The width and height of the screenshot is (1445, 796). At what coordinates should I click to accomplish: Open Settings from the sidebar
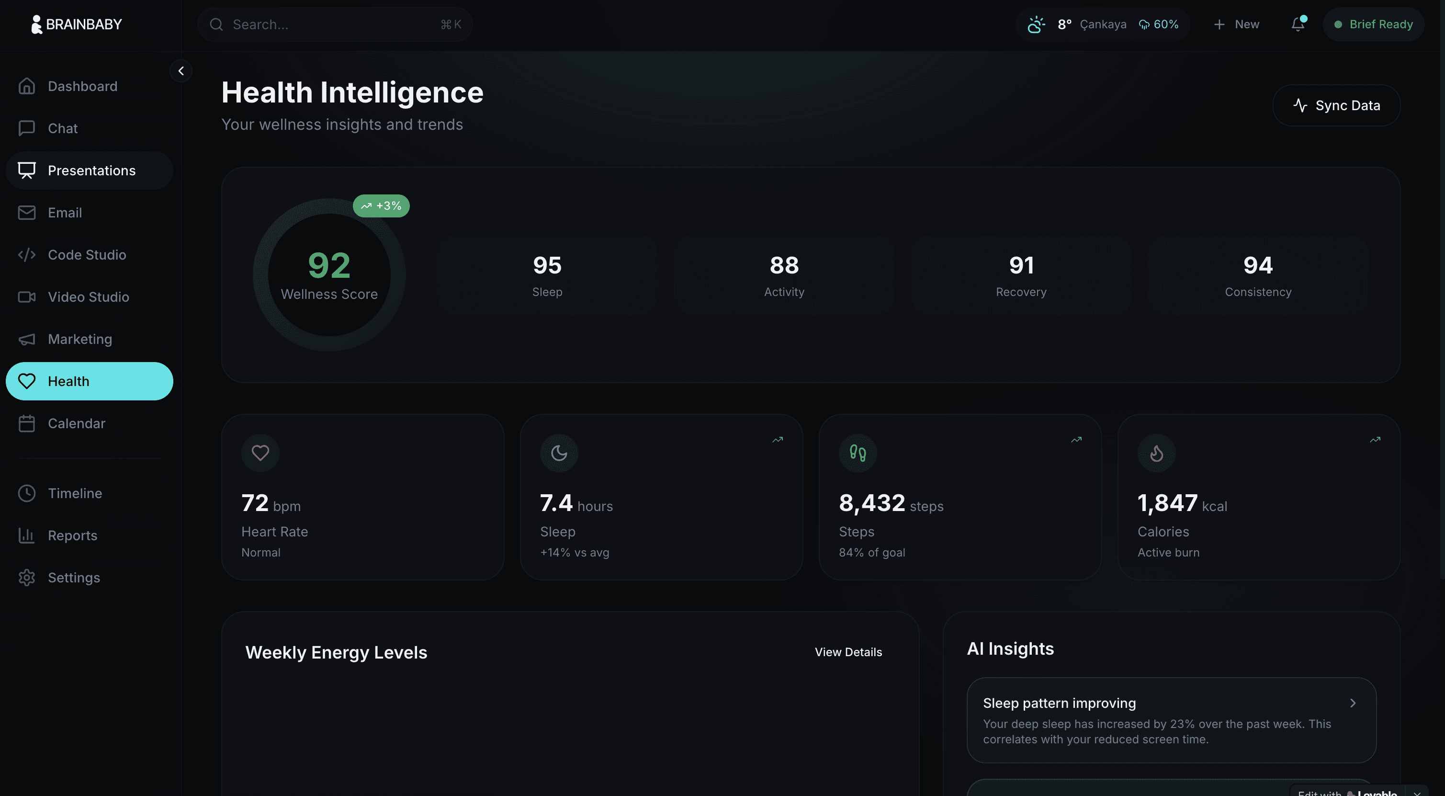click(x=73, y=577)
